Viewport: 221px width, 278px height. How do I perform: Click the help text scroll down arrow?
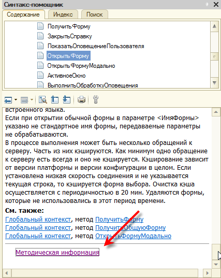click(x=216, y=265)
